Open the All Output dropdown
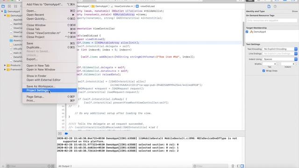 coord(65,166)
